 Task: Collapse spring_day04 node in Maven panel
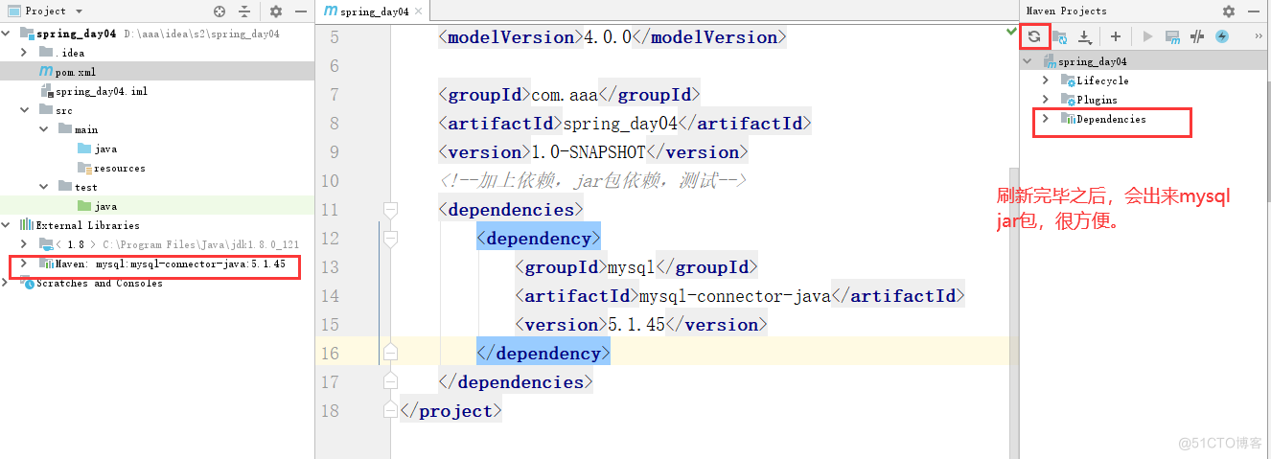(x=1028, y=61)
